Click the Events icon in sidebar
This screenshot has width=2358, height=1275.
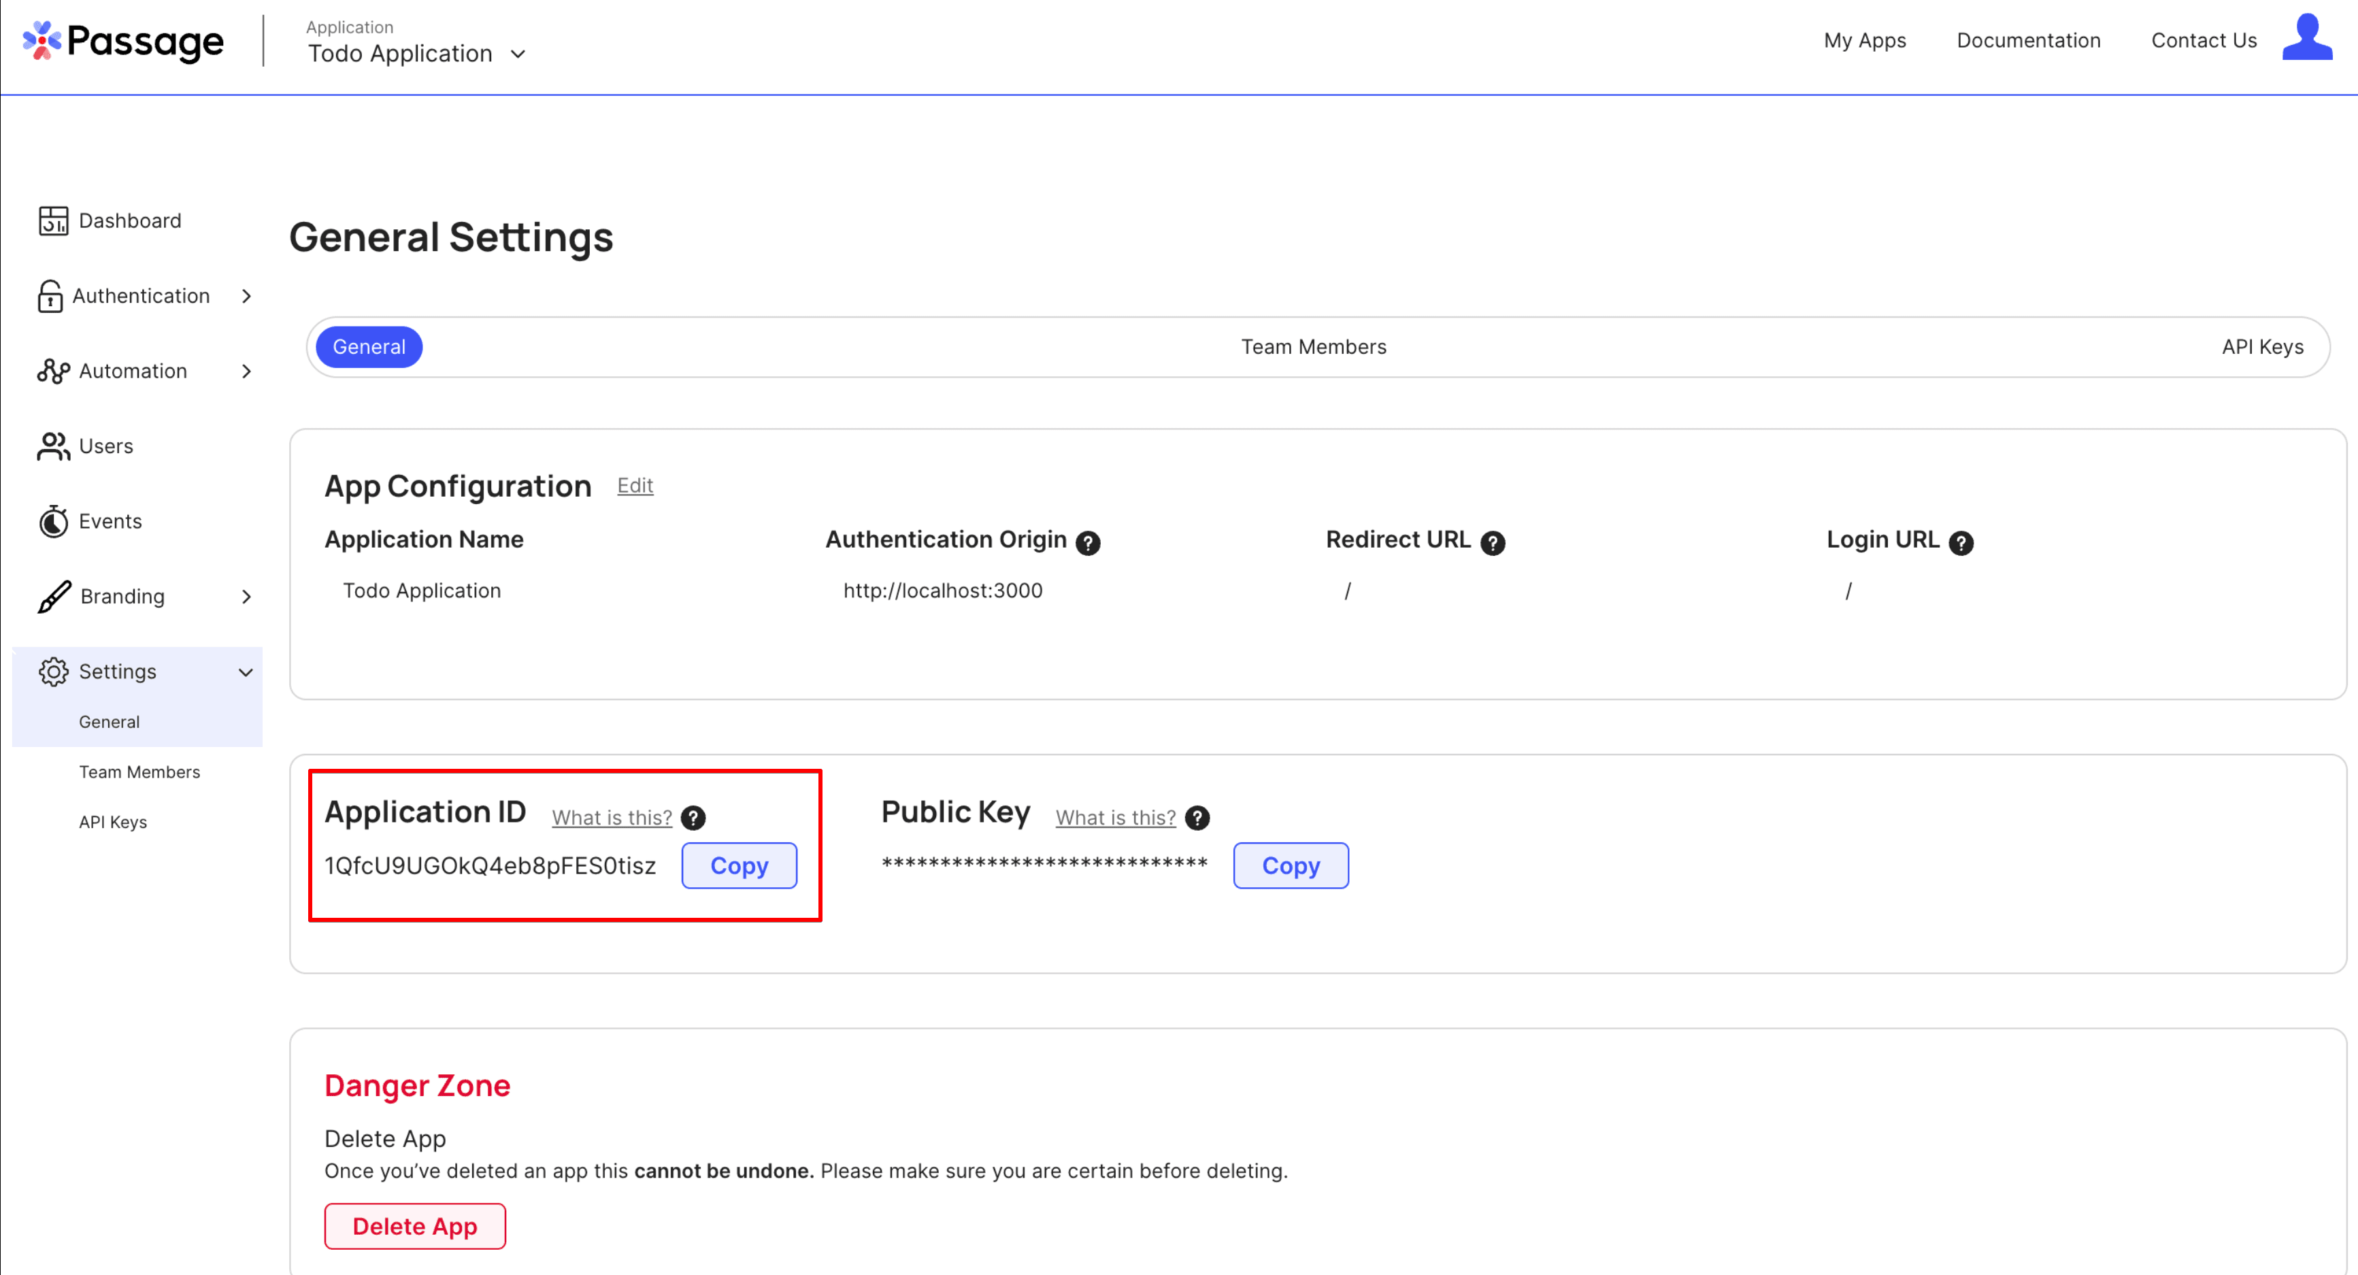(x=52, y=521)
